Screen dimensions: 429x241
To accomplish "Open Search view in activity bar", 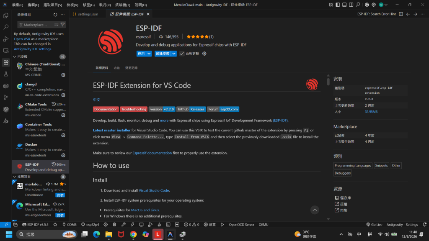I will coord(6,27).
